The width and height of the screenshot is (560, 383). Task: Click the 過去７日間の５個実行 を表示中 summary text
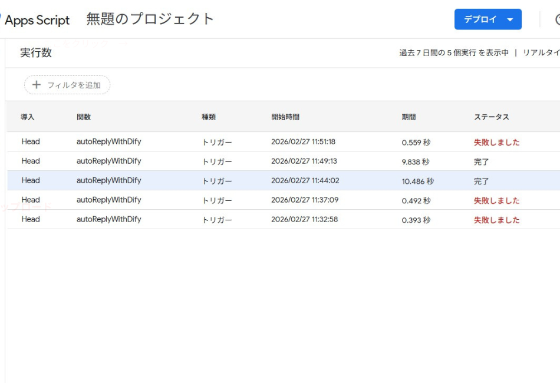click(x=454, y=53)
